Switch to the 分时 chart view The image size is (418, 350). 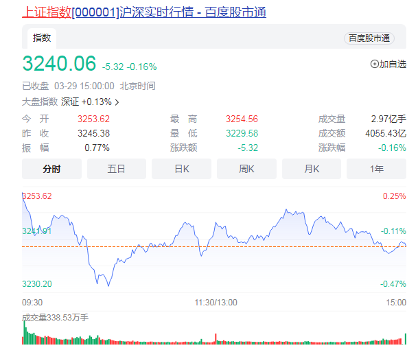click(51, 169)
